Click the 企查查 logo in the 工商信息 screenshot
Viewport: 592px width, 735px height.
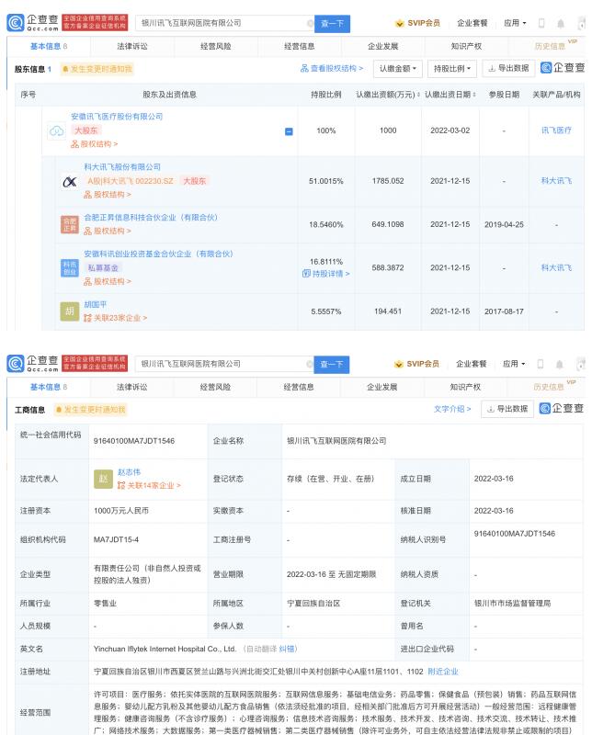33,363
